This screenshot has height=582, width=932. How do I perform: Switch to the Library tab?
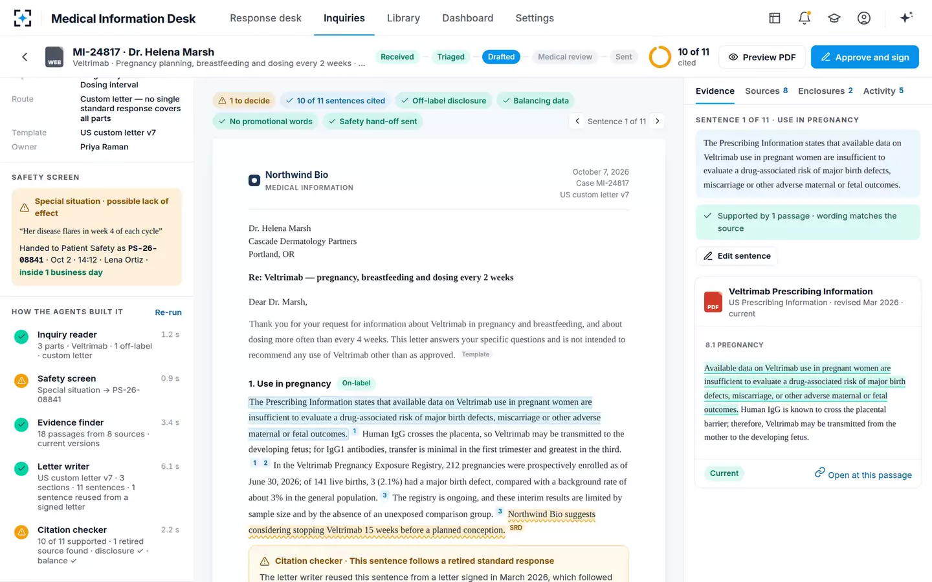click(x=403, y=18)
